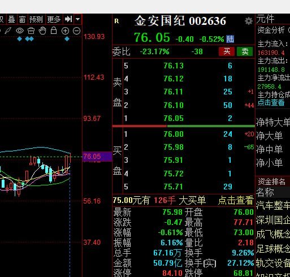Viewport: 290px width, 277px height.
Task: Select buy level 1 price 76.00
Action: click(x=174, y=134)
